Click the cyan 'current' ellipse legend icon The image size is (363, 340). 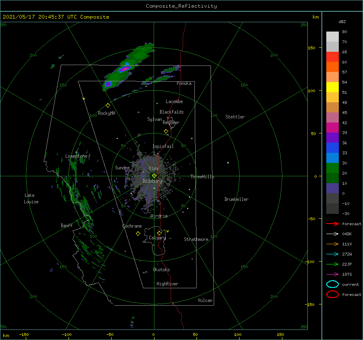coord(332,284)
